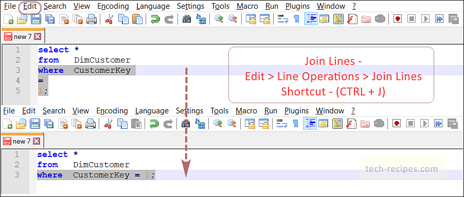The image size is (464, 197).
Task: Click Undo arrow in lower window toolbar
Action: coord(154,124)
